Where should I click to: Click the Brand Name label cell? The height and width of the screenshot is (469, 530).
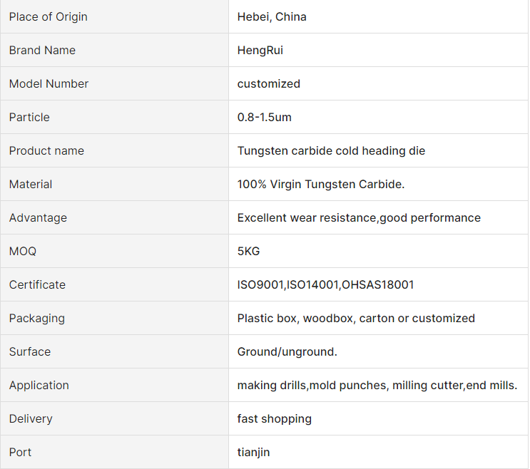114,50
